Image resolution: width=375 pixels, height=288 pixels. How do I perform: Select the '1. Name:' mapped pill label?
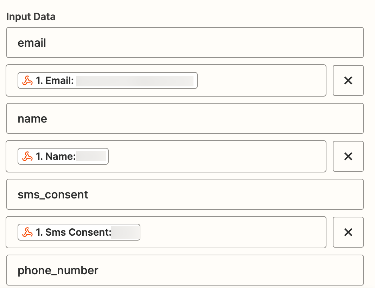(x=56, y=157)
